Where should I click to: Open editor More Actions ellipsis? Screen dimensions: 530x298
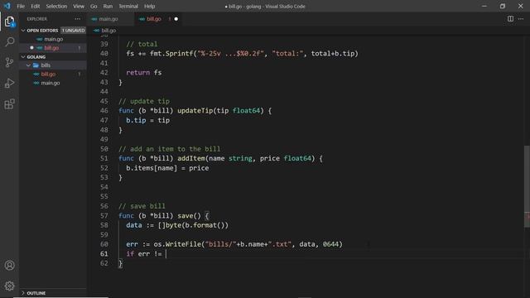point(521,19)
